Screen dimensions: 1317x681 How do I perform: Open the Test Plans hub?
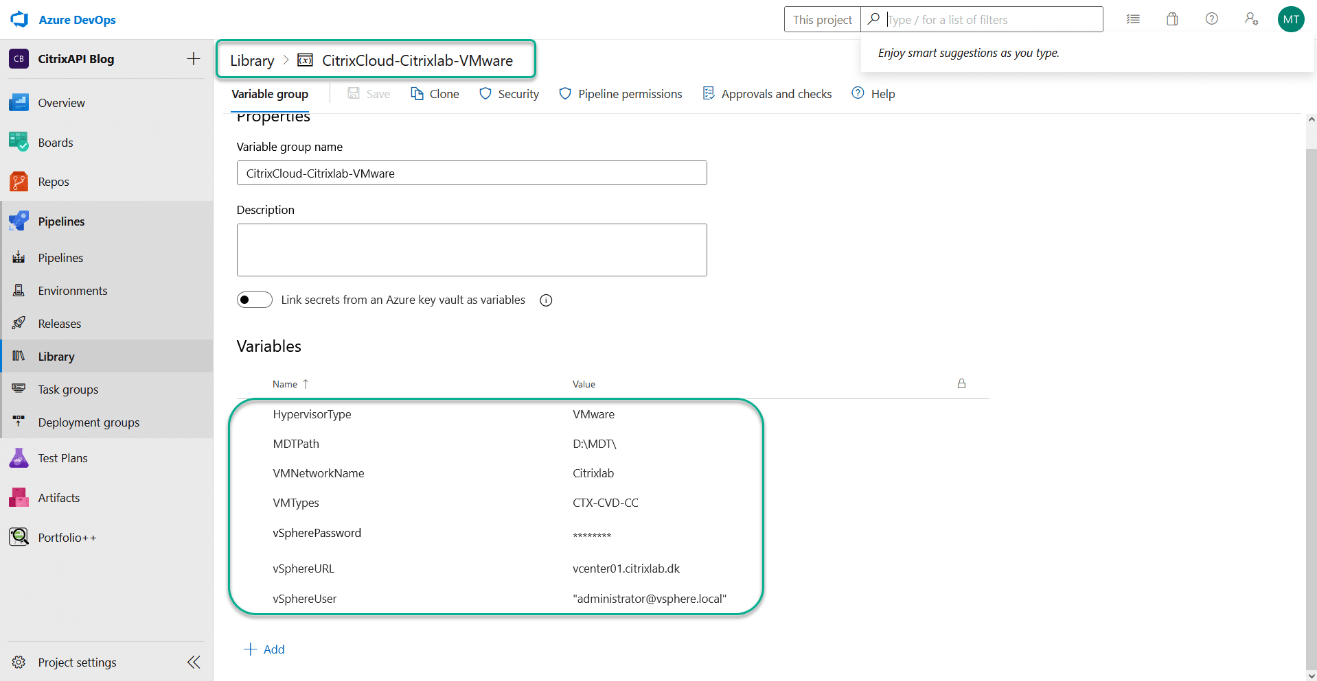106,458
